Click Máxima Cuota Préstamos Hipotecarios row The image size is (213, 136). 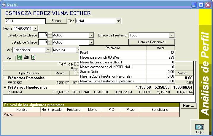127,81
